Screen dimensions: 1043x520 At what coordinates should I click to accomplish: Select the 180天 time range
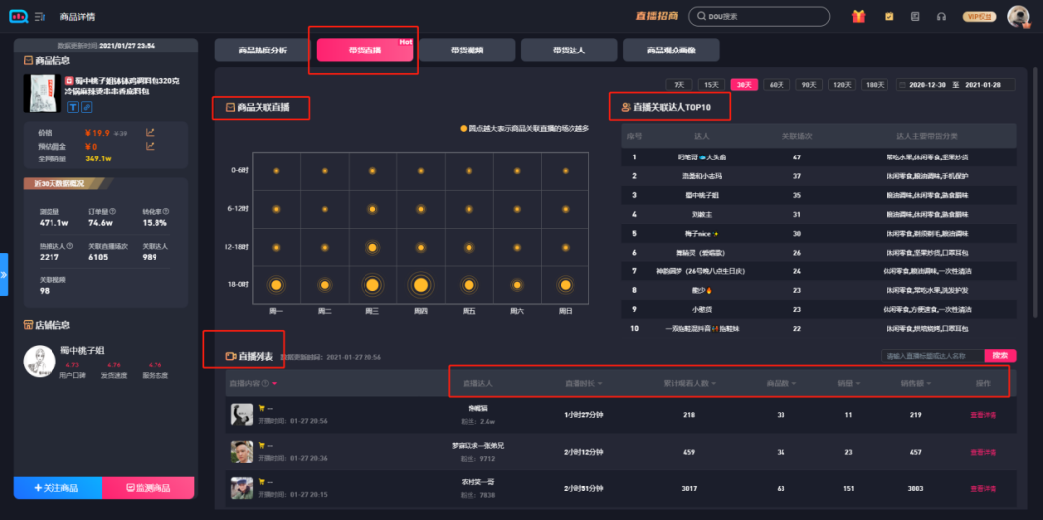pos(875,85)
